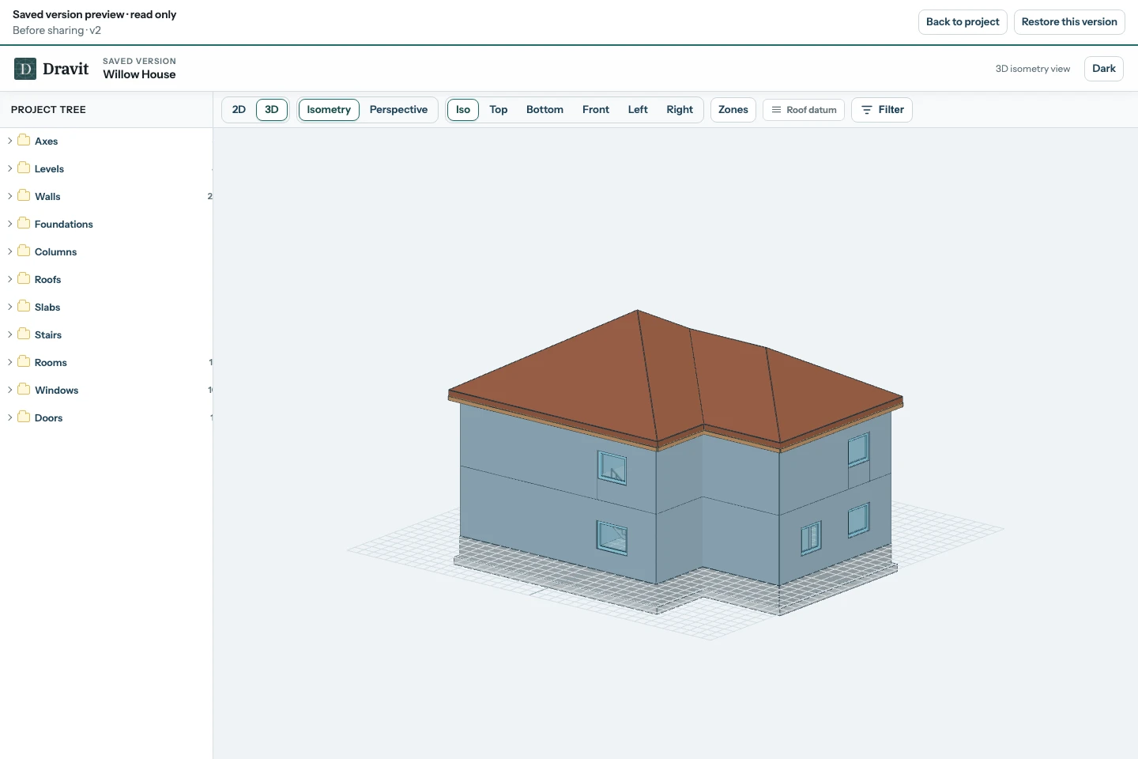Click the Dravit logo icon

[x=25, y=69]
